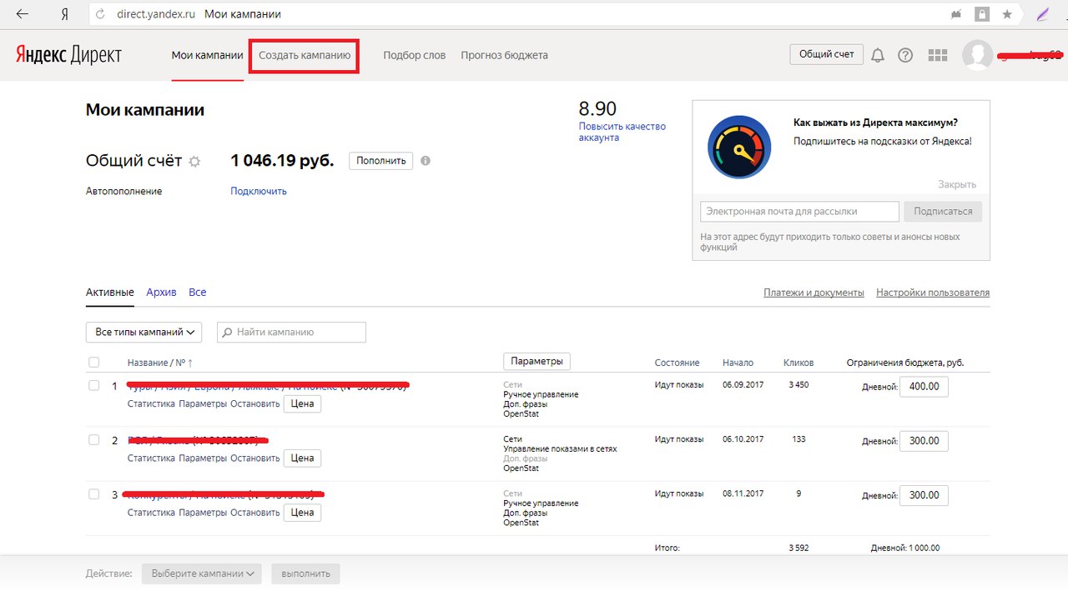Open Параметры link for campaign 3
Viewport: 1068px width, 591px height.
(x=203, y=512)
